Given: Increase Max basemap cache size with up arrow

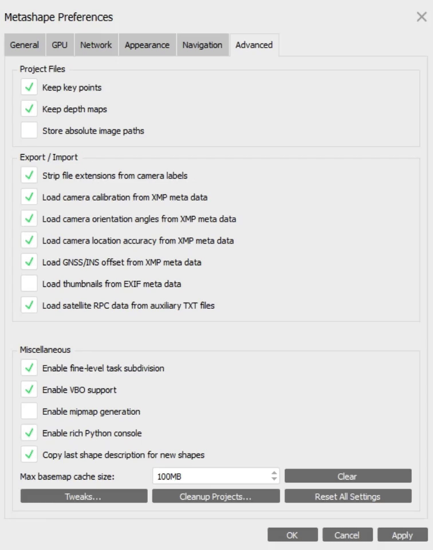Looking at the screenshot, I should click(x=274, y=473).
